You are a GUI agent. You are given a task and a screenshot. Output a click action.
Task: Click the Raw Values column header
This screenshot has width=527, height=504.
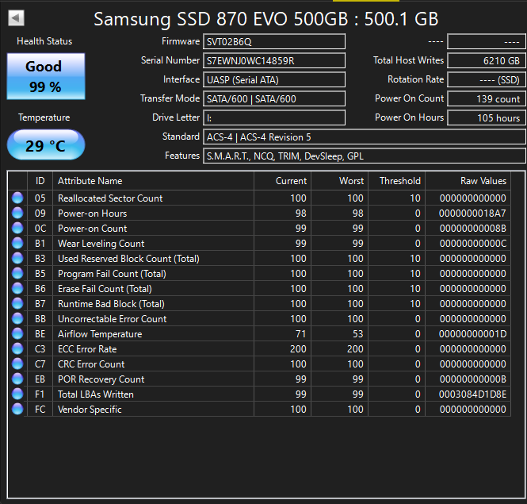tap(468, 181)
